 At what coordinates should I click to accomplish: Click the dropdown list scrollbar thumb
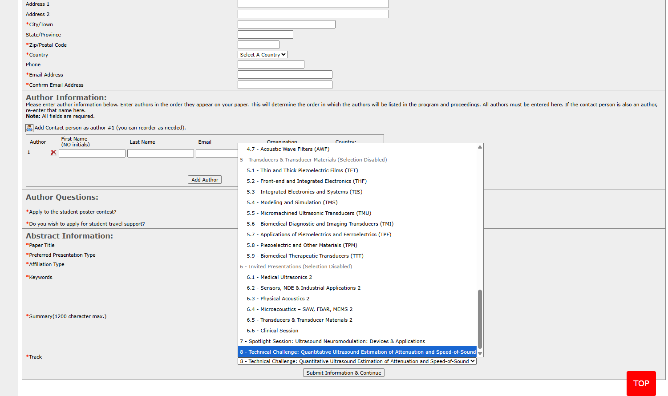(480, 318)
